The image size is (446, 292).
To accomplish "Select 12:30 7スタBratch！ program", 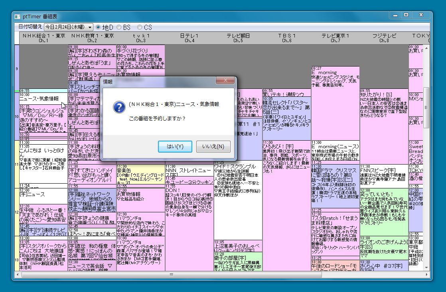I will [335, 234].
